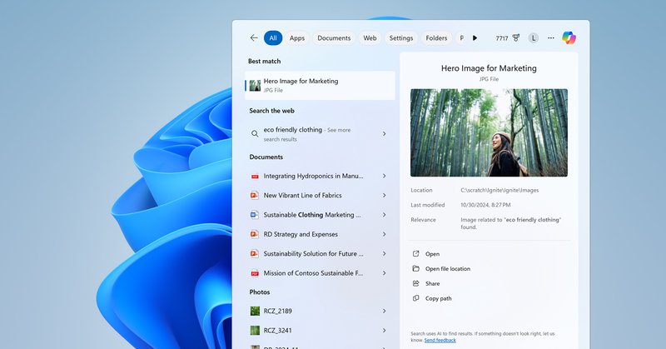The image size is (666, 349).
Task: Click the Open action icon
Action: (415, 254)
